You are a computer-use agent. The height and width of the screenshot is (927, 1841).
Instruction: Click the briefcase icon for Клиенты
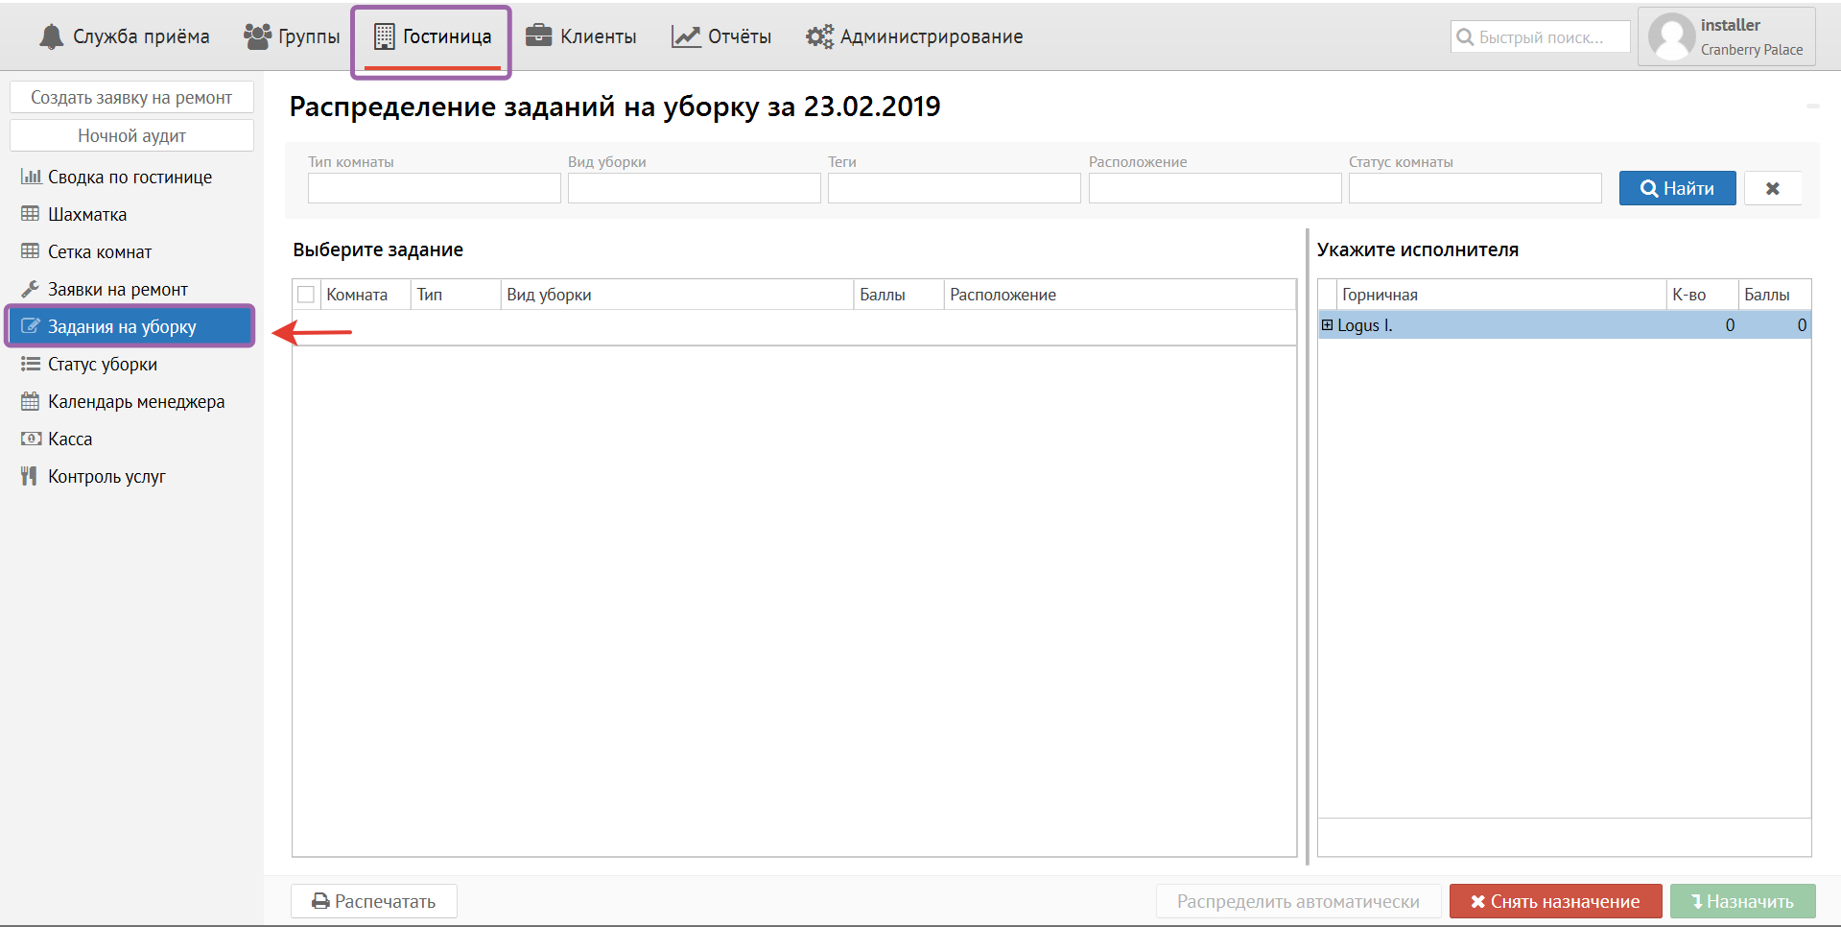coord(538,36)
